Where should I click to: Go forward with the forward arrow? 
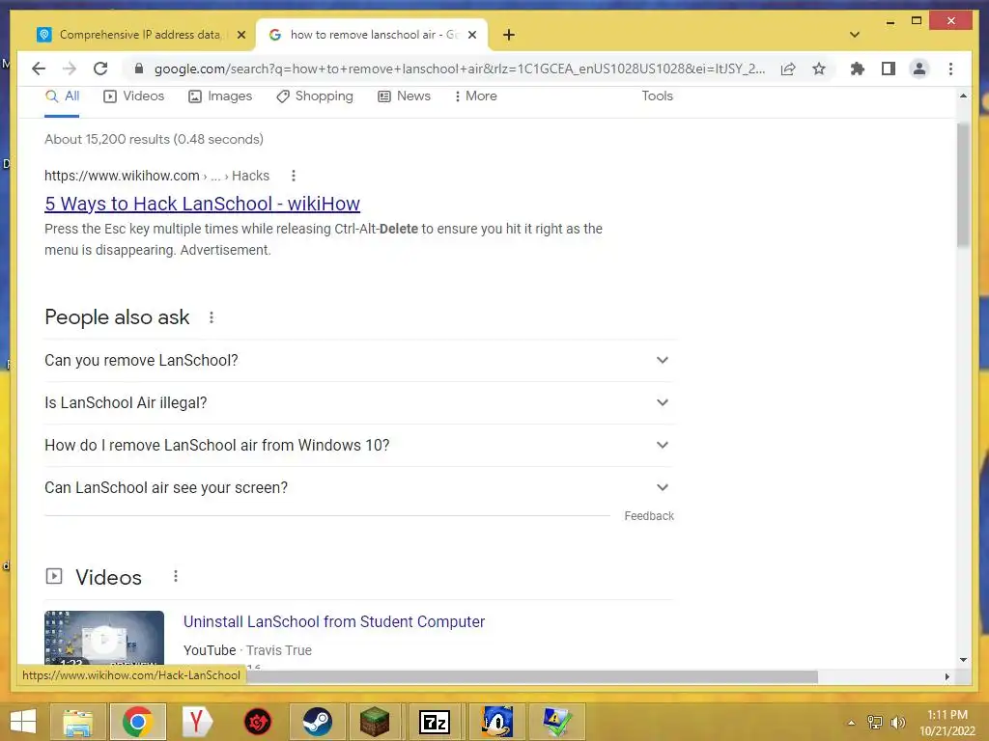point(70,69)
